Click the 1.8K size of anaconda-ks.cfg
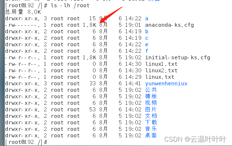 89,25
